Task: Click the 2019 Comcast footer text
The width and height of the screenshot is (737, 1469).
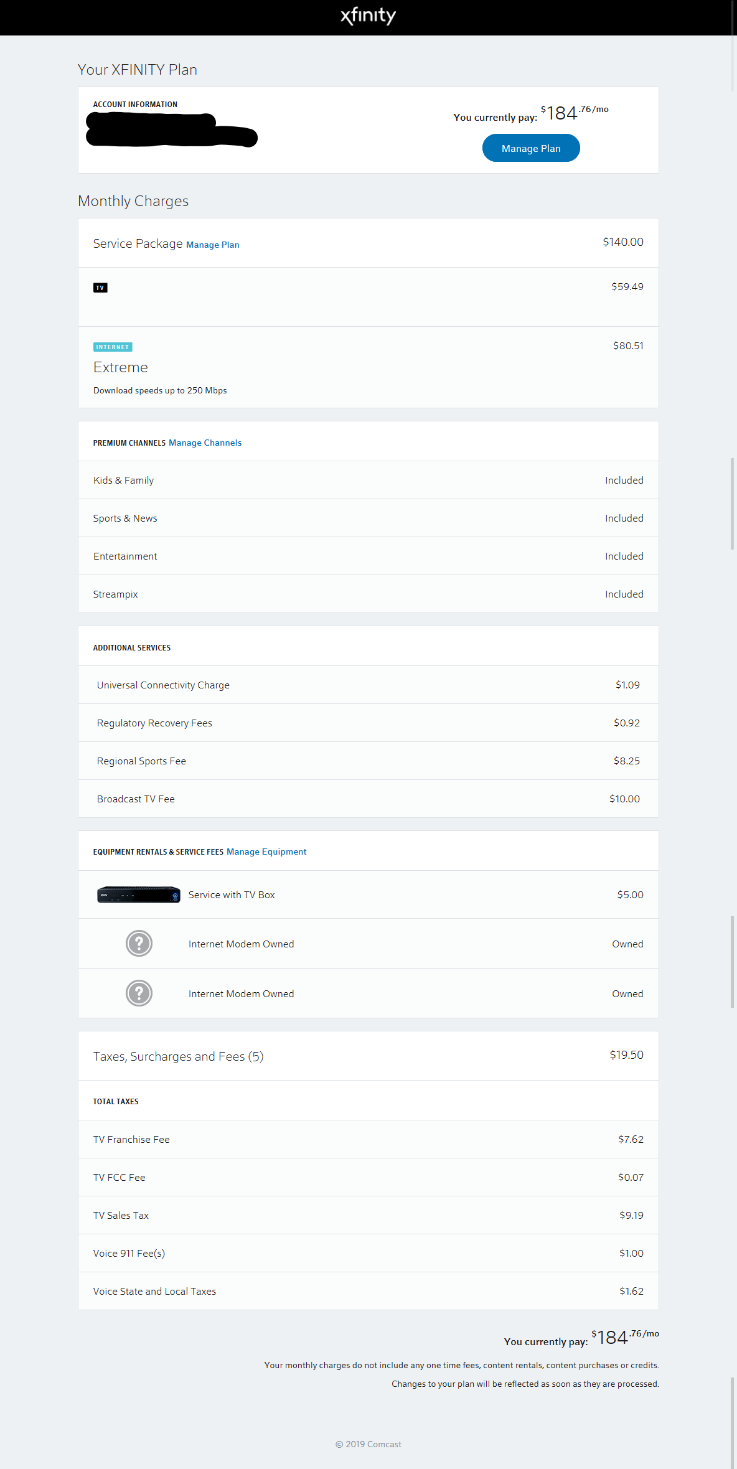Action: 368,1444
